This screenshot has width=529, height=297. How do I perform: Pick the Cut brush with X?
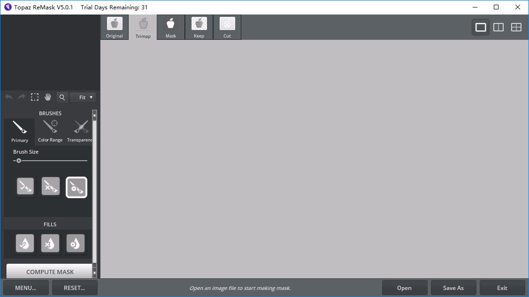51,186
